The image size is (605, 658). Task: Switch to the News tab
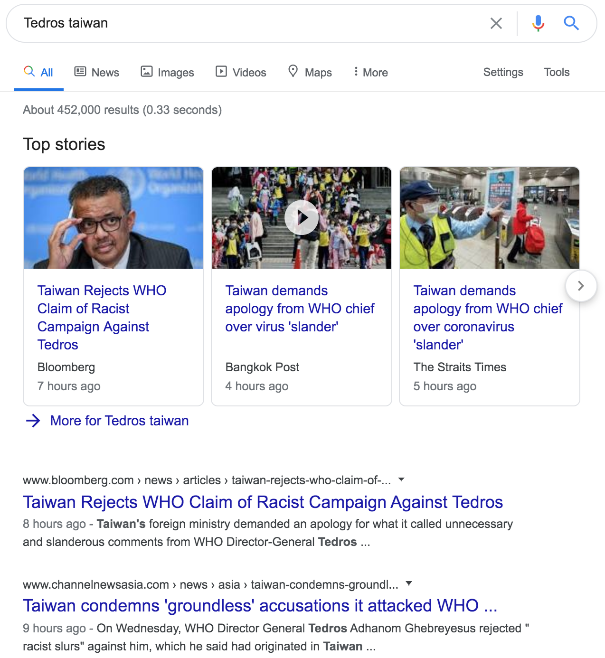click(97, 72)
